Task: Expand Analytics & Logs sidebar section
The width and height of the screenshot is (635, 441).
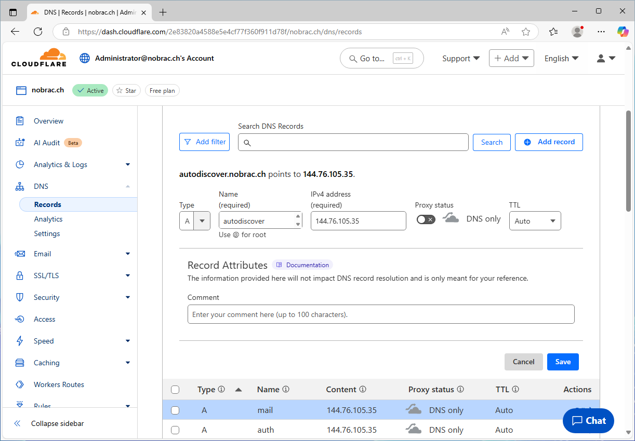Action: [x=128, y=164]
